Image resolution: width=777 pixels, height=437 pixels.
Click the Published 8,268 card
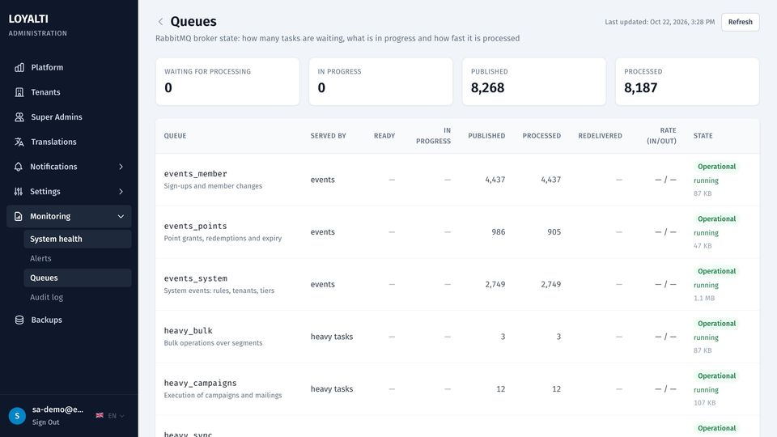point(533,81)
